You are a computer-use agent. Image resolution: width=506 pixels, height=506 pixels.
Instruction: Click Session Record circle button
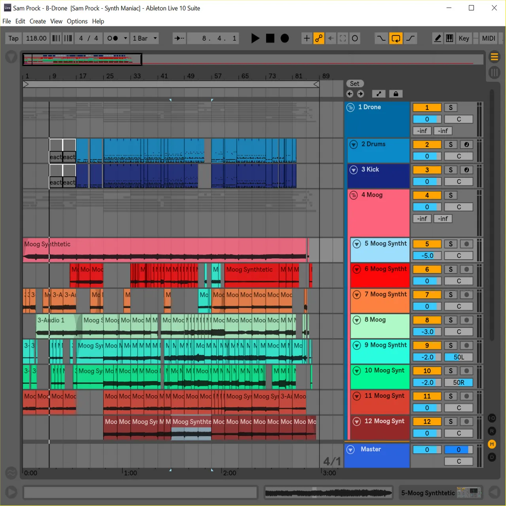(x=355, y=38)
